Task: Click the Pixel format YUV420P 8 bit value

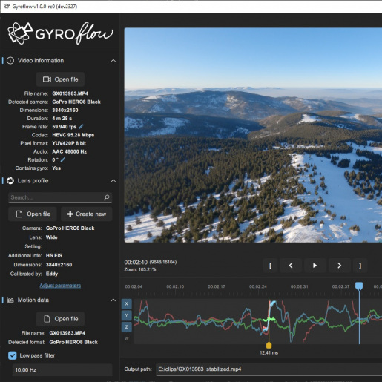Action: pyautogui.click(x=69, y=143)
